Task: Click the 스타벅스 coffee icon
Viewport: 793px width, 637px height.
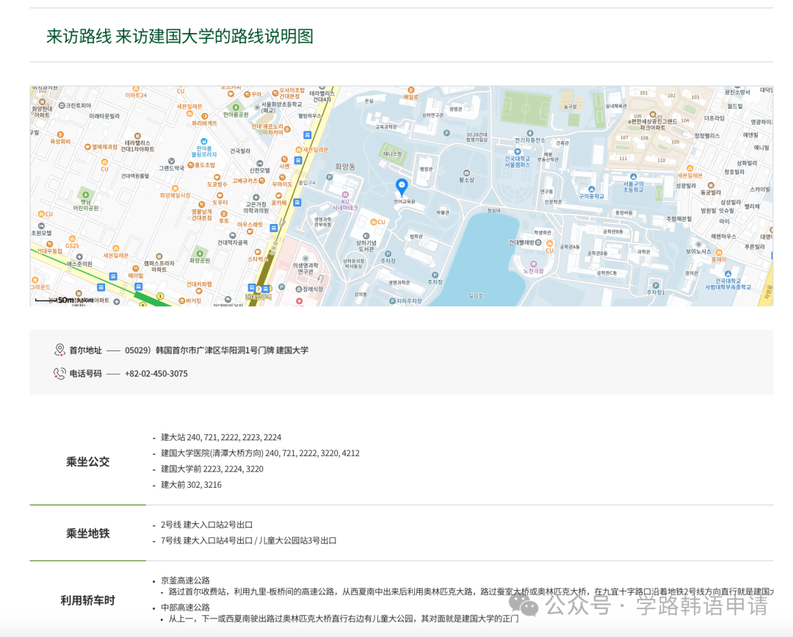Action: (258, 252)
